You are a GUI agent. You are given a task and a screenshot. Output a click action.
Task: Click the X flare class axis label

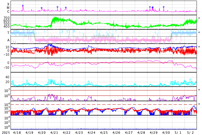8,4
